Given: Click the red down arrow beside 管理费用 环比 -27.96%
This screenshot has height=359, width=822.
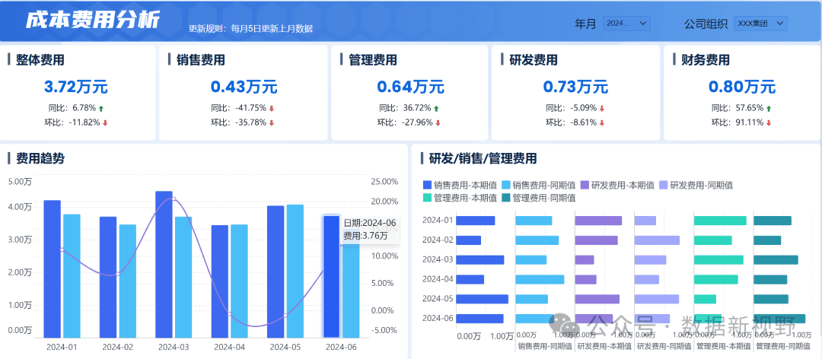Looking at the screenshot, I should [438, 123].
